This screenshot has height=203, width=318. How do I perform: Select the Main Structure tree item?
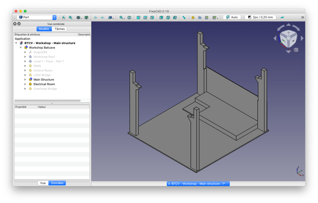click(x=44, y=80)
